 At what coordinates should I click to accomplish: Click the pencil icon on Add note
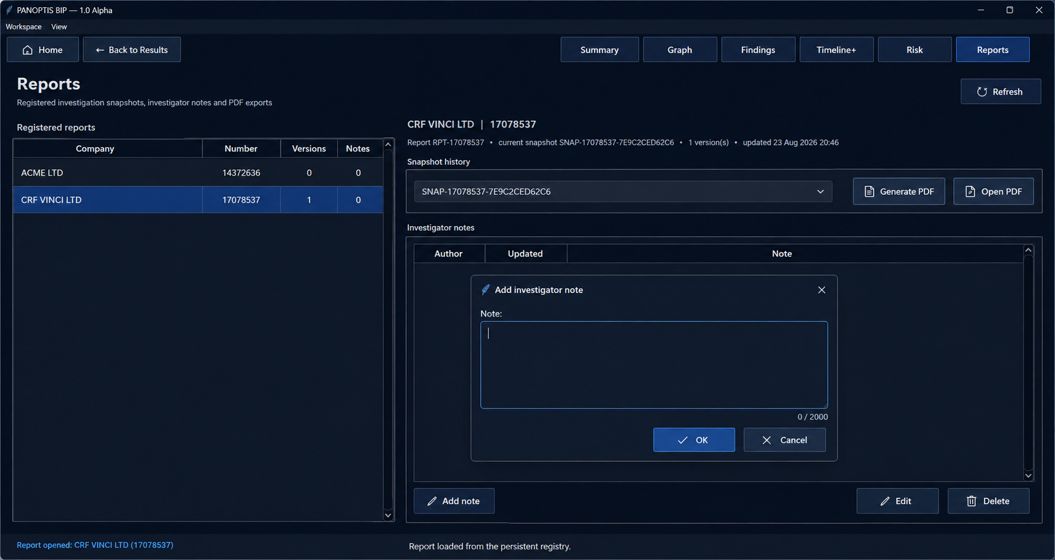(x=432, y=501)
